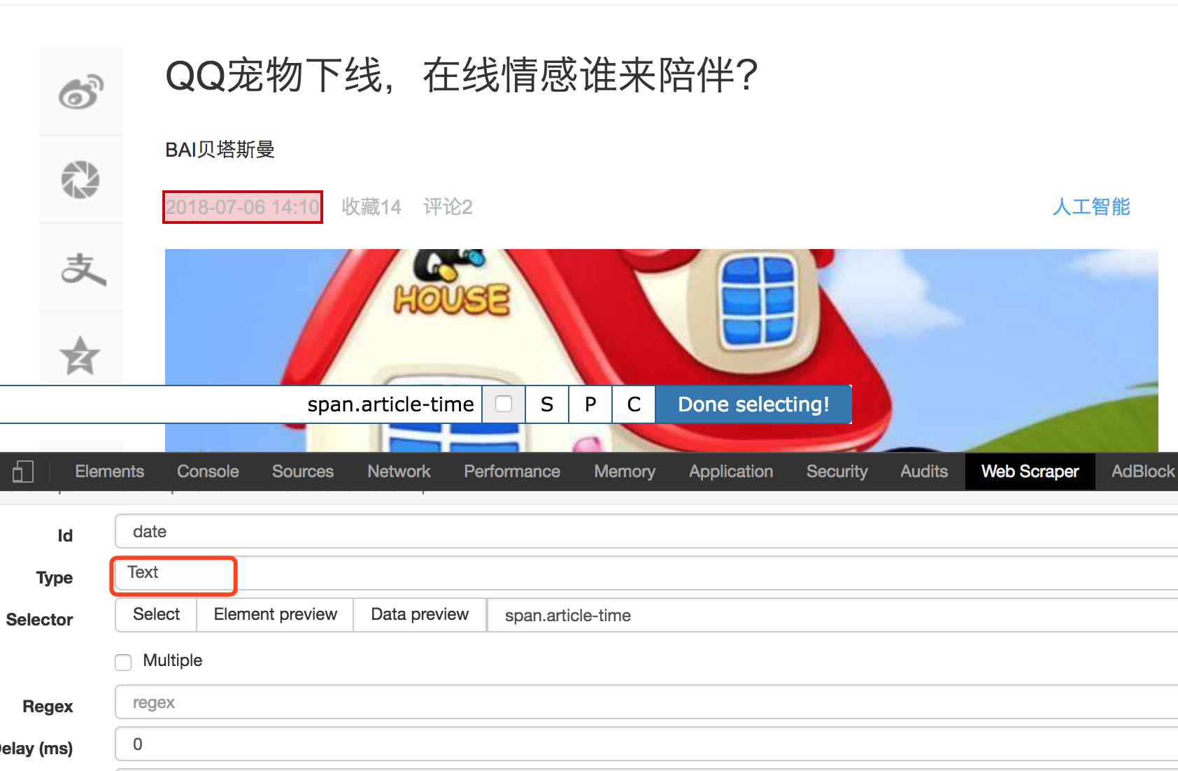The width and height of the screenshot is (1178, 771).
Task: Open the AdBlock tab
Action: click(x=1143, y=472)
